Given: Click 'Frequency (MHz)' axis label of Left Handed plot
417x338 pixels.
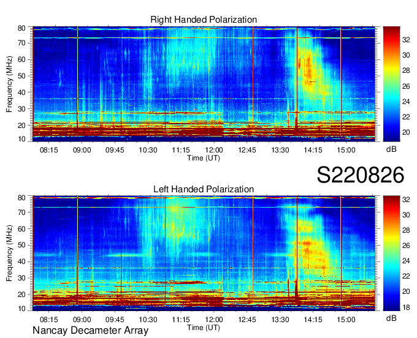Looking at the screenshot, I should tap(9, 254).
